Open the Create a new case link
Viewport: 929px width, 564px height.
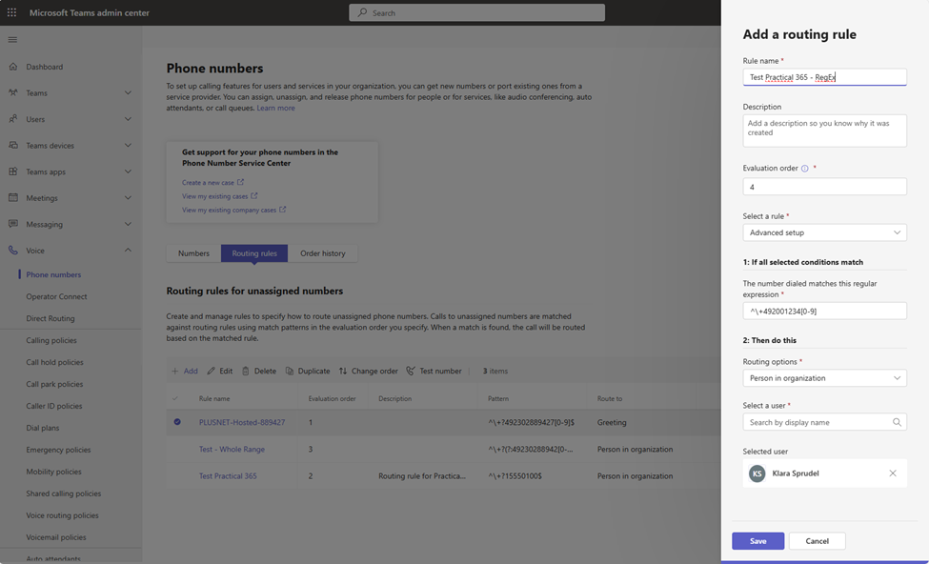coord(212,183)
